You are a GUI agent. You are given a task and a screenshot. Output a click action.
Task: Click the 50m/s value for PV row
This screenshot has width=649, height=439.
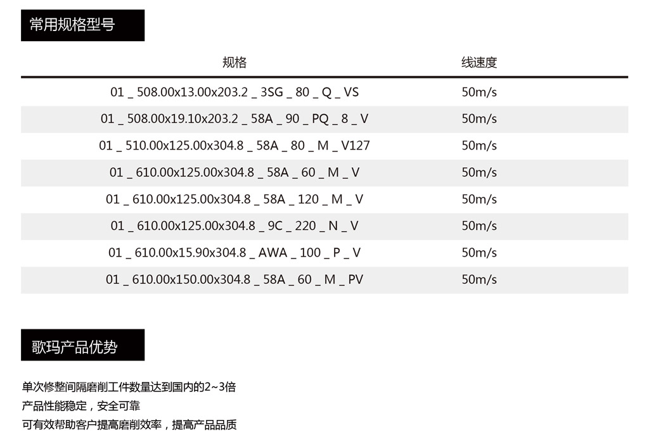tap(479, 280)
